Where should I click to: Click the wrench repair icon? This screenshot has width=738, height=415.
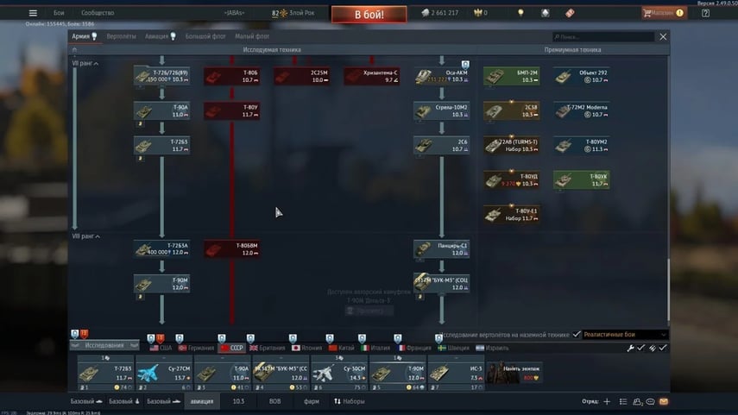coord(630,348)
